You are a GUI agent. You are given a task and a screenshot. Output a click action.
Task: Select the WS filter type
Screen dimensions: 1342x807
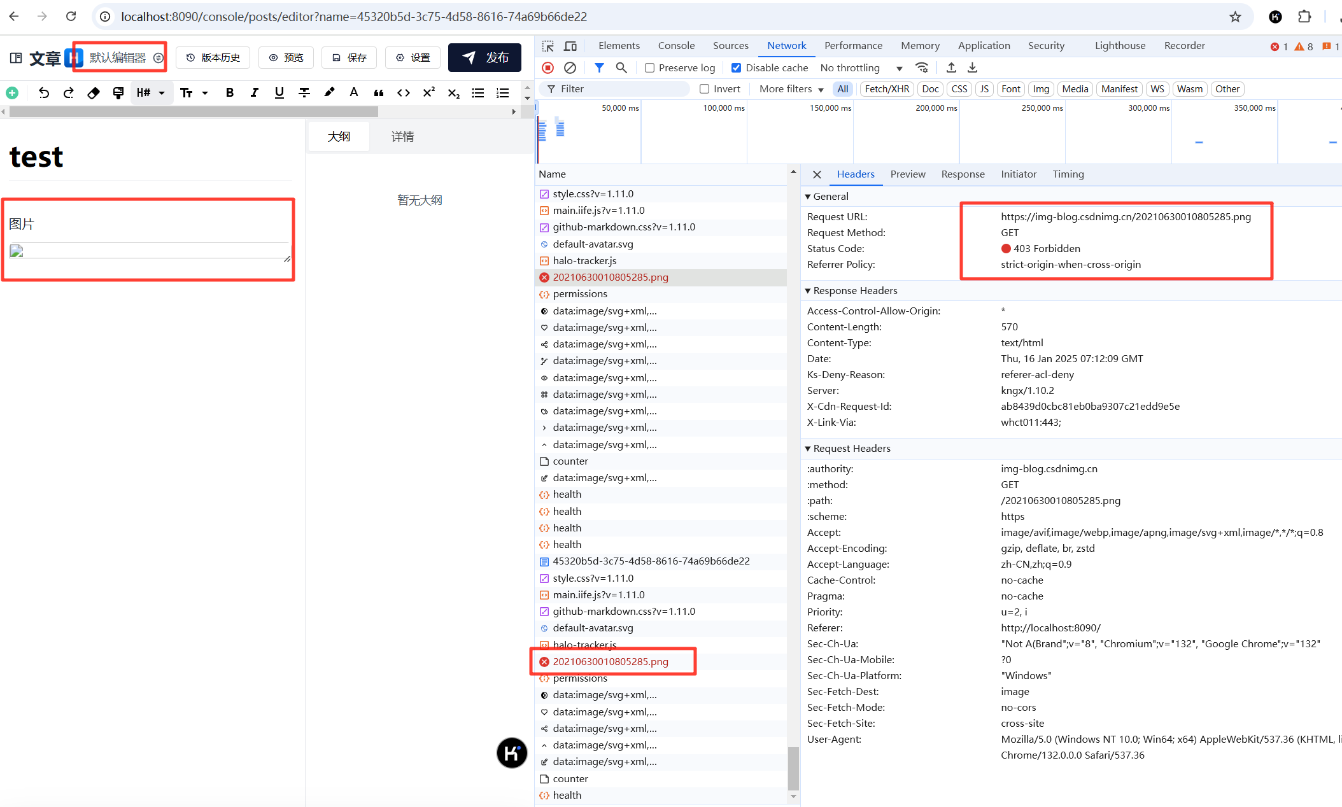coord(1157,89)
